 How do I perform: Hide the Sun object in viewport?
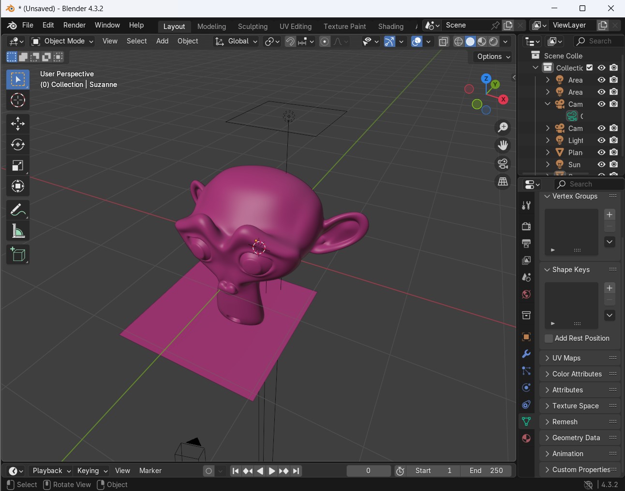[x=601, y=164]
